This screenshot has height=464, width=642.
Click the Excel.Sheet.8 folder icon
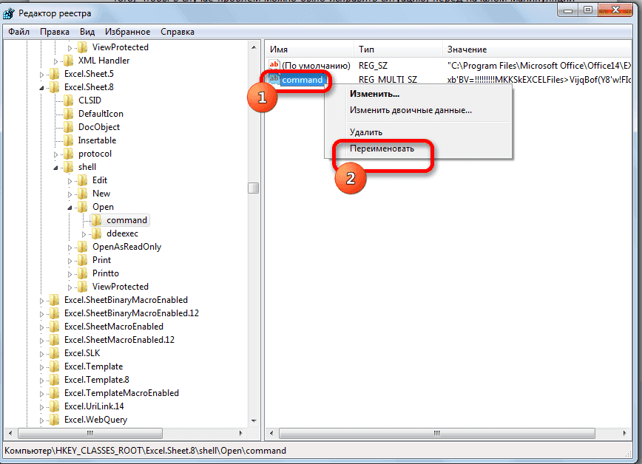(x=55, y=88)
